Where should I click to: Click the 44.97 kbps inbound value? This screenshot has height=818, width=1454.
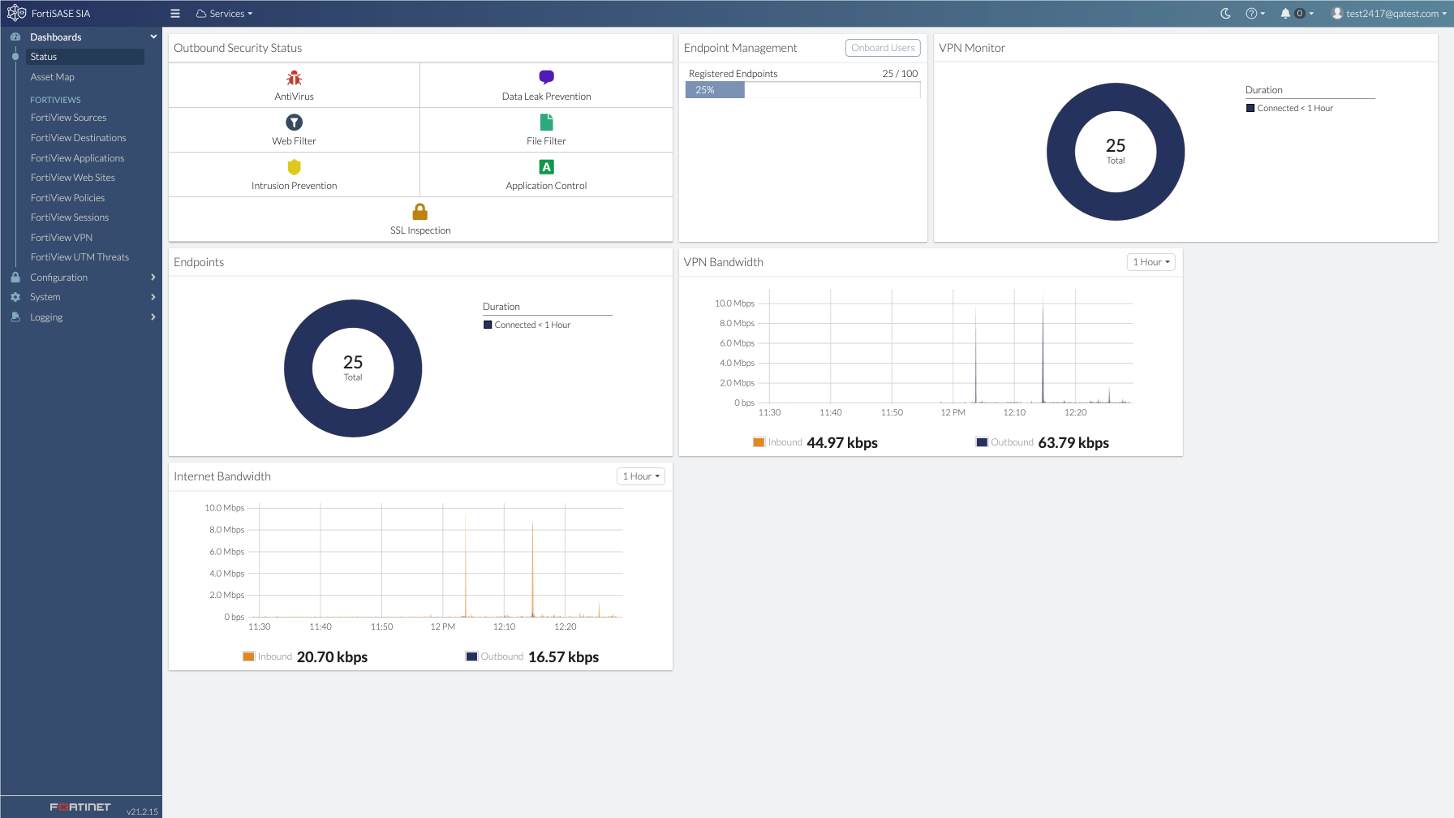coord(842,443)
